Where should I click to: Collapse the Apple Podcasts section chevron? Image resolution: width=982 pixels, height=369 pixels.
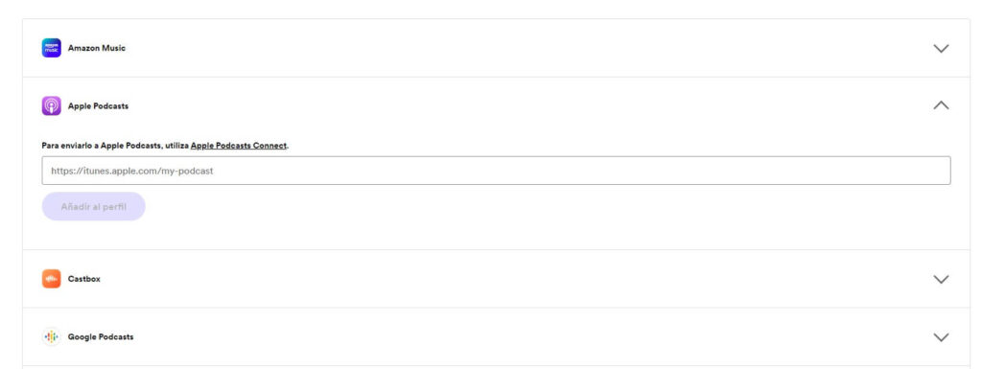[x=941, y=105]
